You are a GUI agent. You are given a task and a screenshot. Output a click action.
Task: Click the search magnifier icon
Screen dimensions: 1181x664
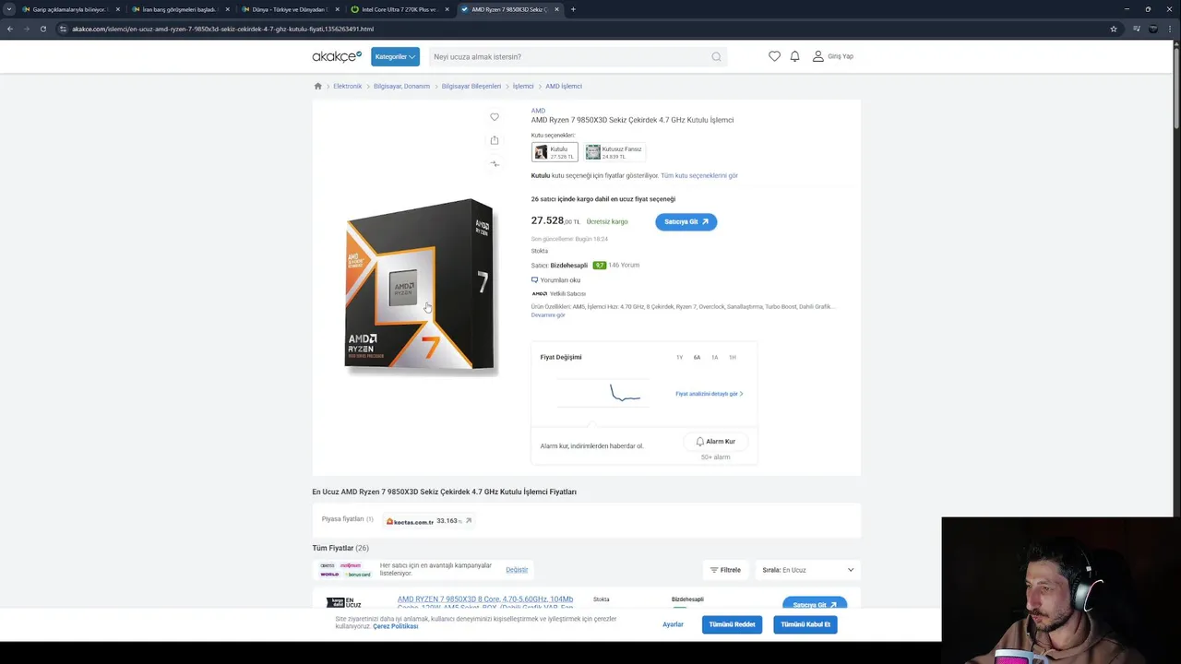(x=716, y=56)
